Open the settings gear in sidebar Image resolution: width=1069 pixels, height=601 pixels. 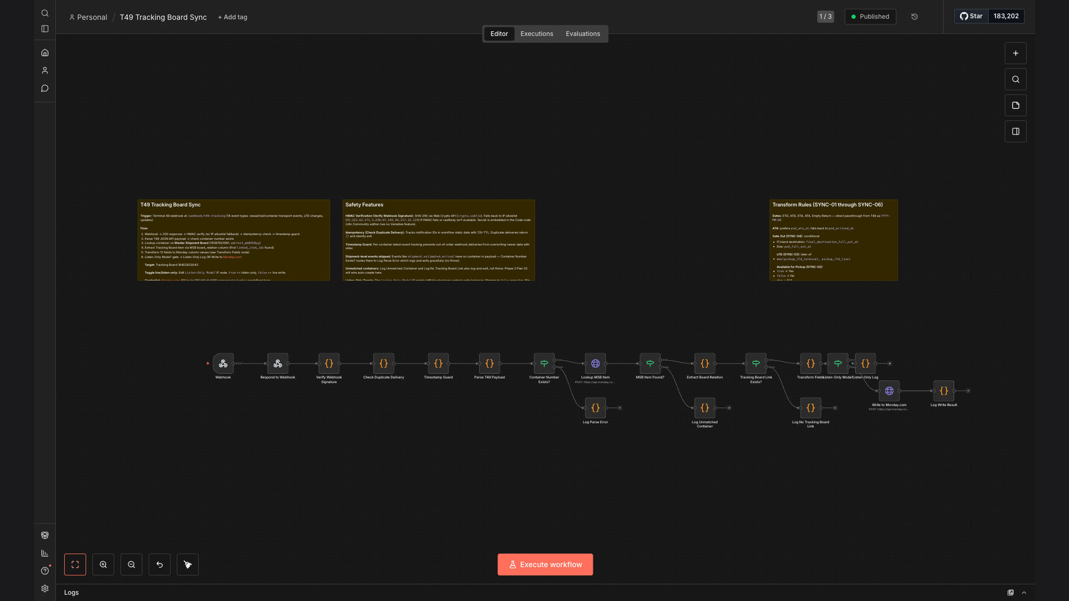tap(45, 589)
